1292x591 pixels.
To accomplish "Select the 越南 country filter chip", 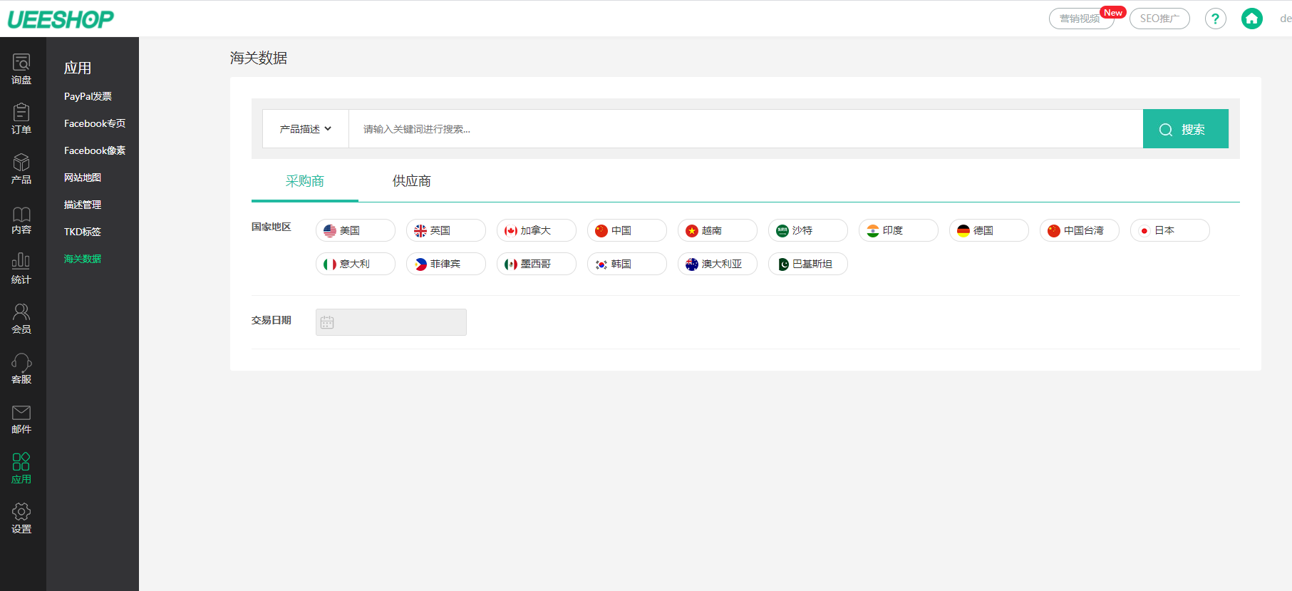I will pos(717,230).
